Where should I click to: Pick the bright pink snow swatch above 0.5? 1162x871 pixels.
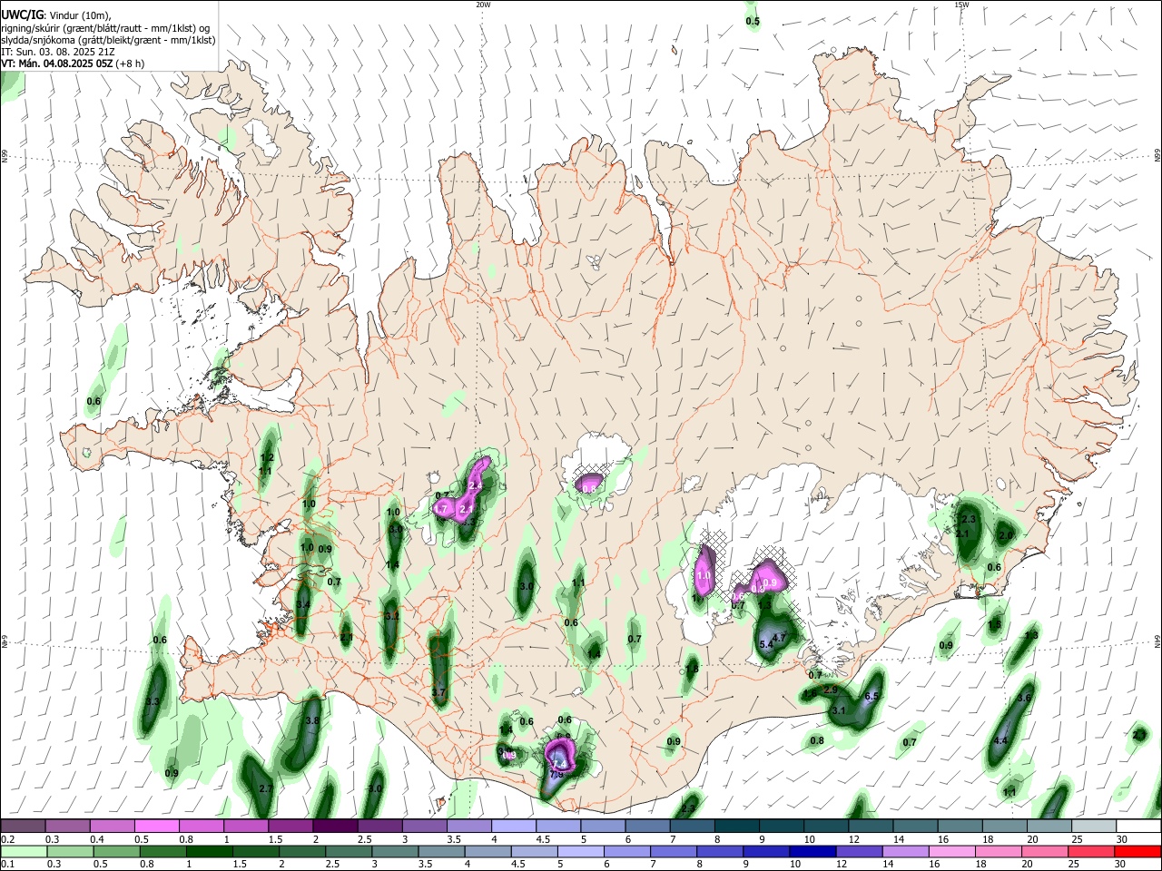155,827
